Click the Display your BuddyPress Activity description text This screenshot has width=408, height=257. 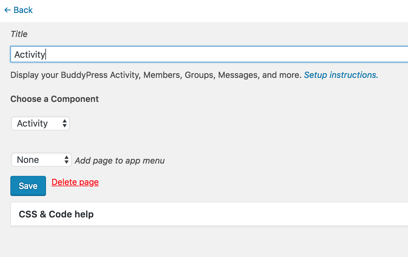[x=156, y=75]
